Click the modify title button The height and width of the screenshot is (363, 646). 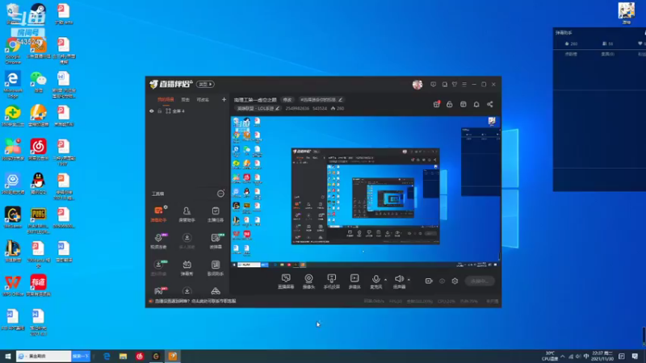pos(287,99)
